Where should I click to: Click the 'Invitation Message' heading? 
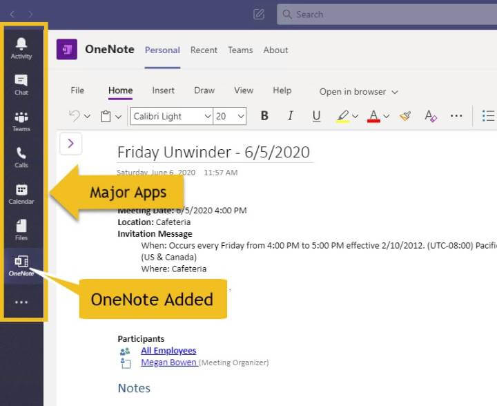pyautogui.click(x=155, y=234)
